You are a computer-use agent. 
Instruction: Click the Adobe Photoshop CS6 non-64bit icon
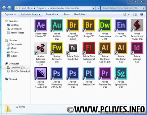pyautogui.click(x=73, y=73)
